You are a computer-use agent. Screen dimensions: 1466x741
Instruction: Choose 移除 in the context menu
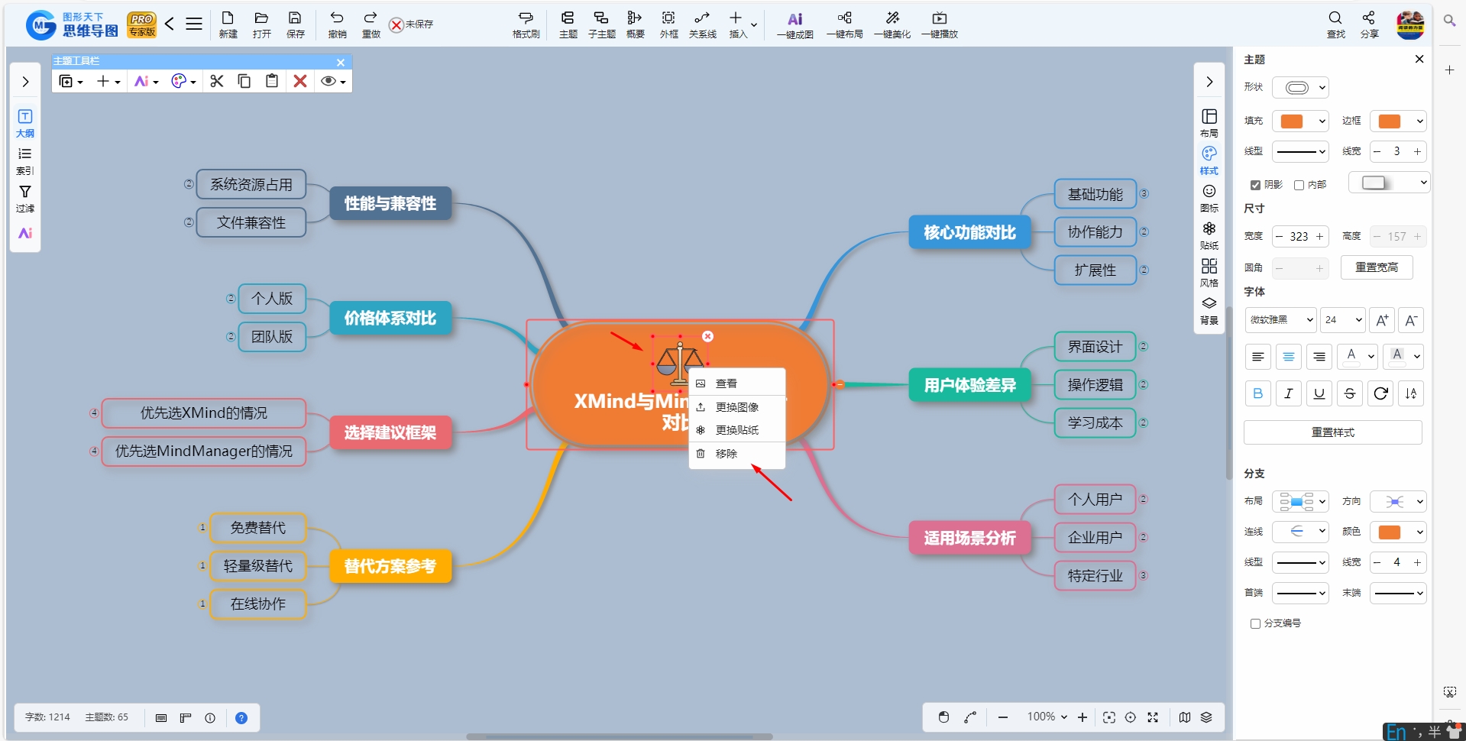[x=737, y=454]
